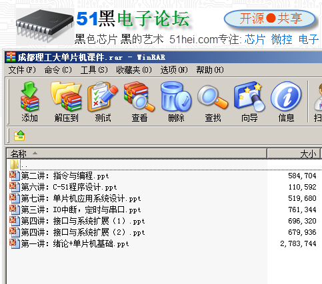The height and width of the screenshot is (284, 322).
Task: Run the 测试 (Test) archive tool
Action: click(x=103, y=102)
